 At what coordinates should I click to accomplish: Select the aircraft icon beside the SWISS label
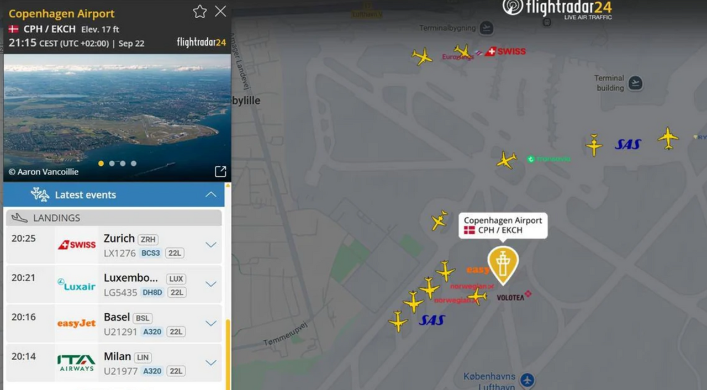pos(463,52)
